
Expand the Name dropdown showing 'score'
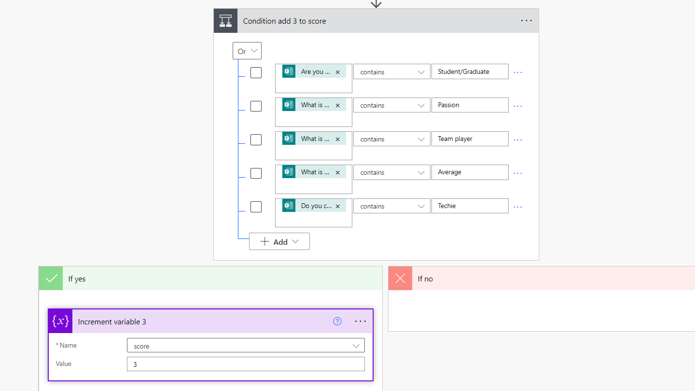pos(357,345)
